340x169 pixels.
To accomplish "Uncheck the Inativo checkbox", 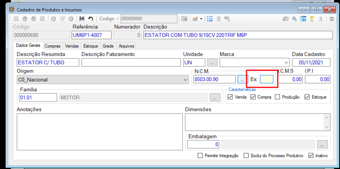I will 311,155.
